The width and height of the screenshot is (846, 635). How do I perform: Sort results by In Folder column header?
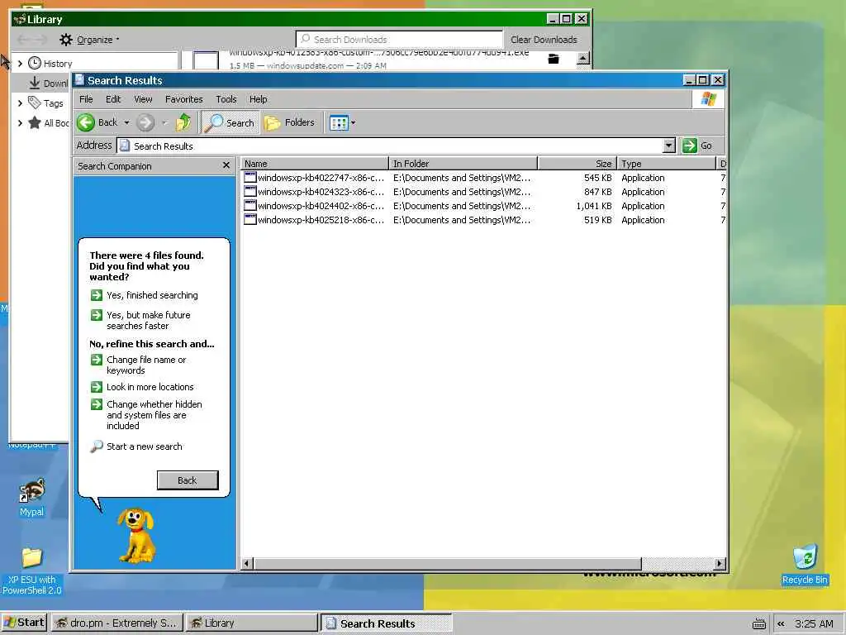(x=463, y=163)
